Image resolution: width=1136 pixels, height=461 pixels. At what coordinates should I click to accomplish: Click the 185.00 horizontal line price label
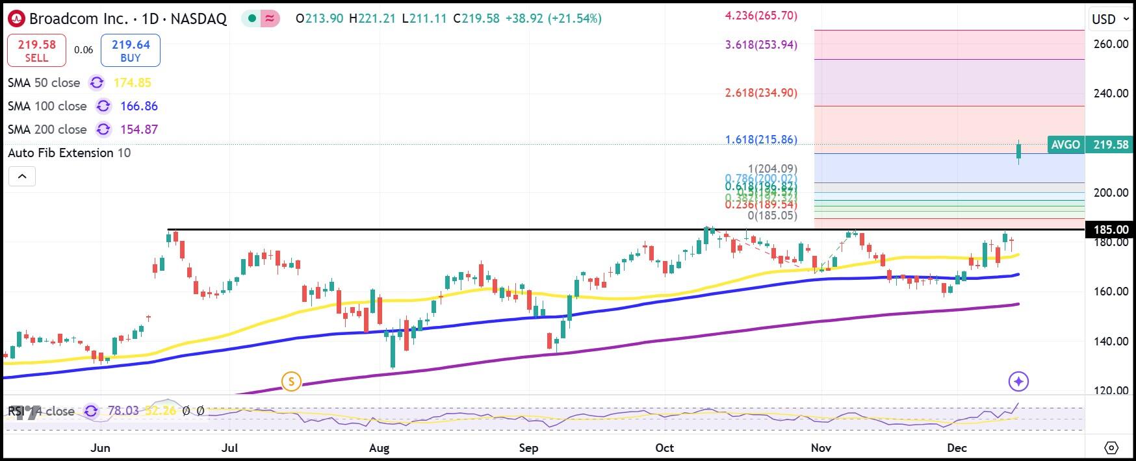[x=1111, y=229]
